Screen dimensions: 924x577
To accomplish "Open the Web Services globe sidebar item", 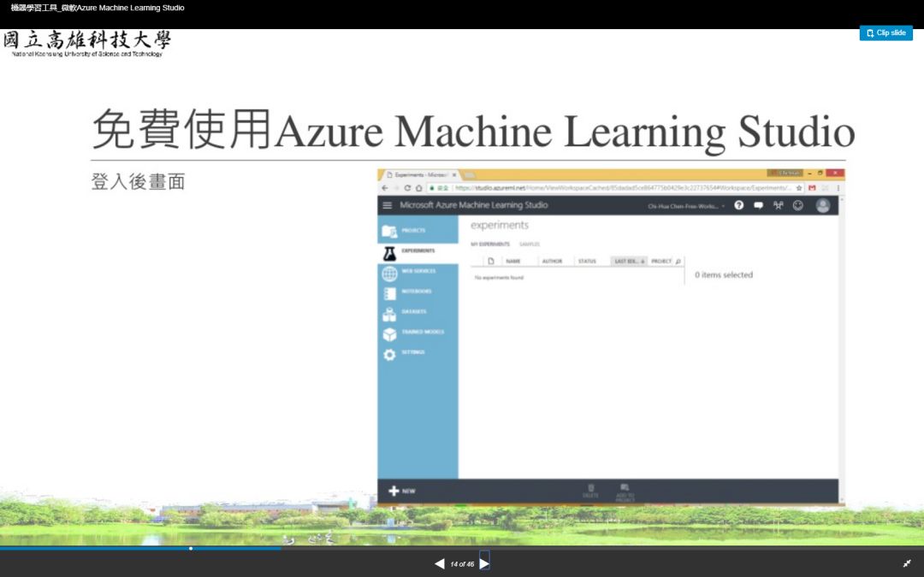I will click(x=418, y=273).
